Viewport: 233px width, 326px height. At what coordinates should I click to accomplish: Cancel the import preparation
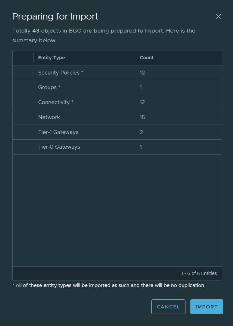(168, 306)
